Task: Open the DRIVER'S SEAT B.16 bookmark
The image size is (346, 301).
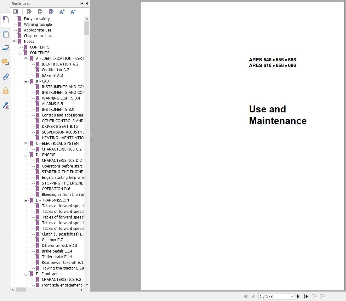Action: 60,127
